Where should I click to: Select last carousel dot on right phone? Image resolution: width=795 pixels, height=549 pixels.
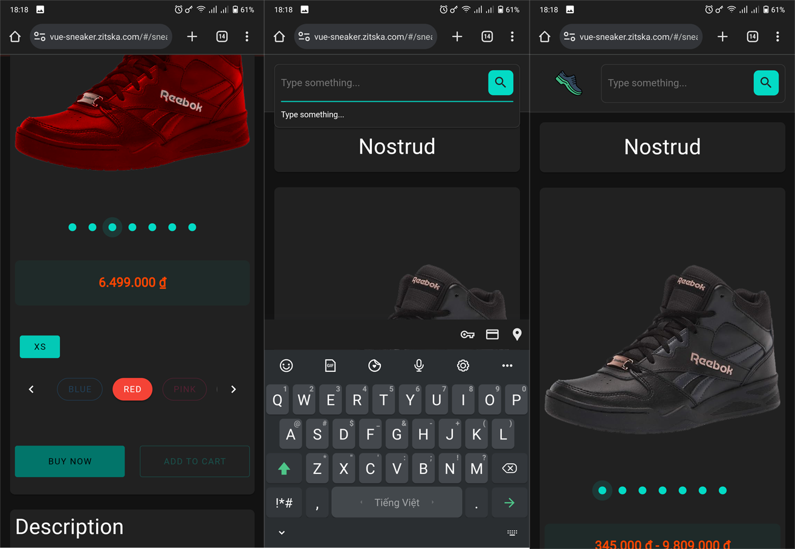click(x=722, y=490)
